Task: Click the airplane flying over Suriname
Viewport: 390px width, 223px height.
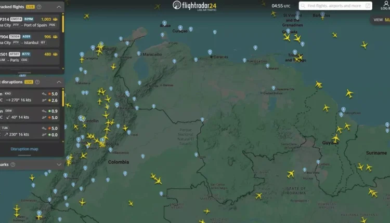Action: (368, 168)
